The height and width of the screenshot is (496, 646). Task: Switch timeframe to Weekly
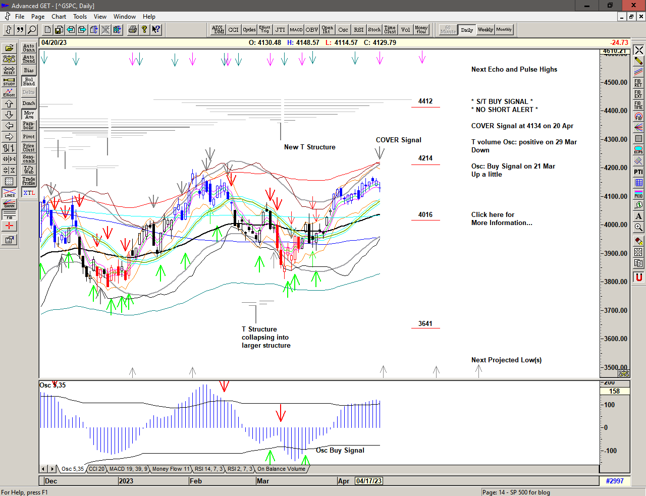point(485,30)
